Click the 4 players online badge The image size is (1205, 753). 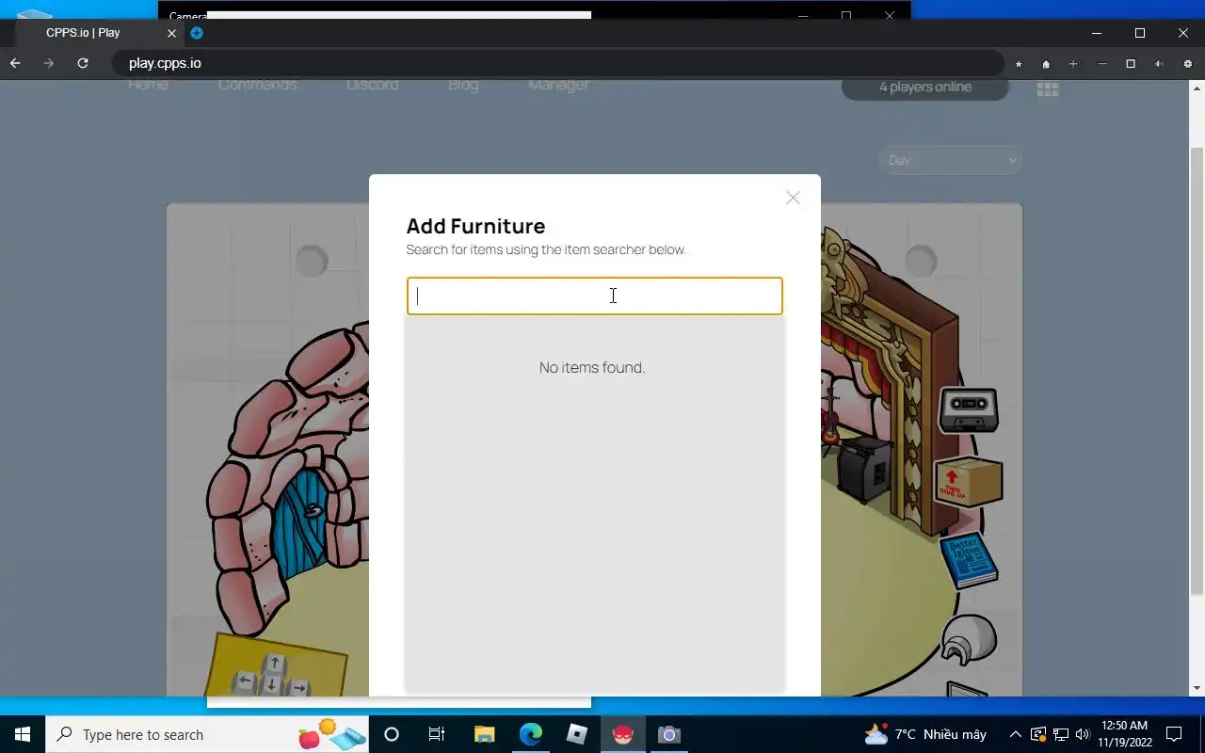925,87
